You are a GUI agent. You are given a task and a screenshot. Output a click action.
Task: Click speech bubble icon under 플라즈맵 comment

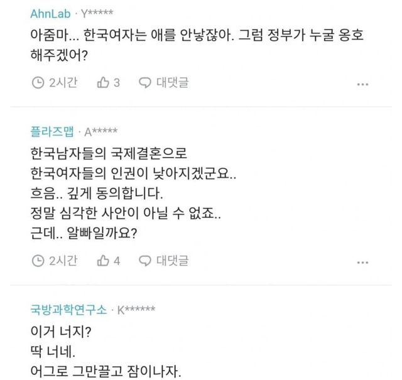point(145,260)
